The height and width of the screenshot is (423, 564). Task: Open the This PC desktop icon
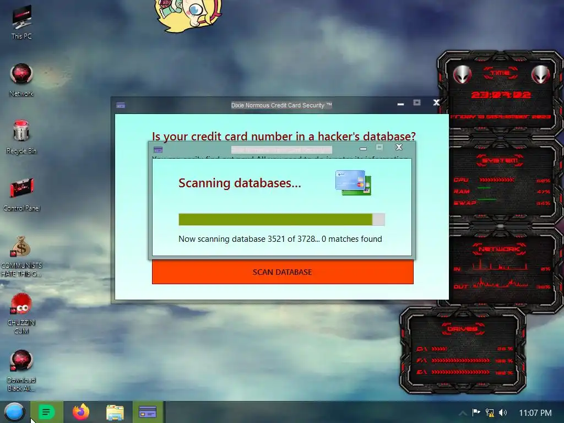coord(21,23)
